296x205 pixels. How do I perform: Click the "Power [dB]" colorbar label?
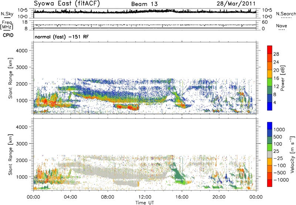click(282, 78)
